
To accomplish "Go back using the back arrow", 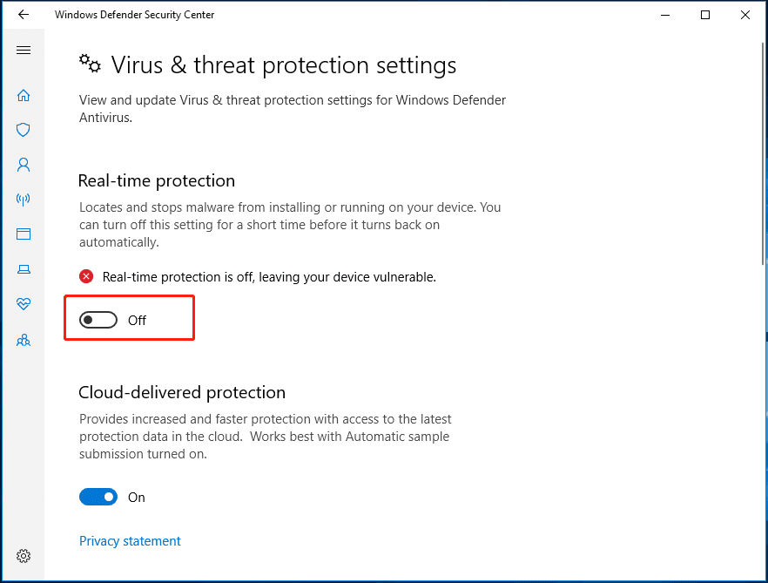I will (24, 15).
